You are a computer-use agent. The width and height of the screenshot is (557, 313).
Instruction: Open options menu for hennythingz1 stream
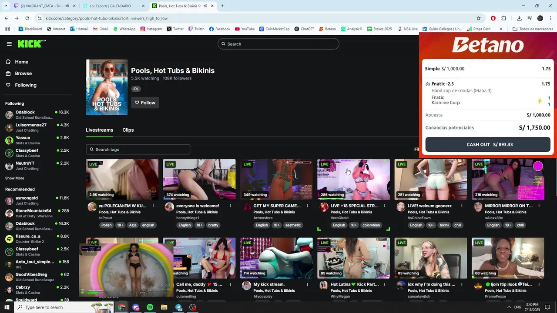(x=230, y=206)
